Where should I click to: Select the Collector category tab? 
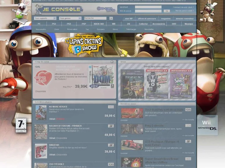[x=143, y=24]
